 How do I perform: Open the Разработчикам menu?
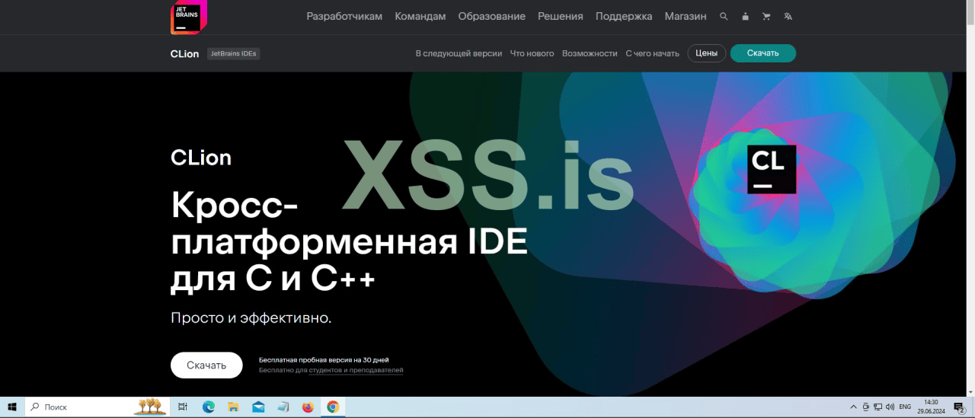coord(344,16)
